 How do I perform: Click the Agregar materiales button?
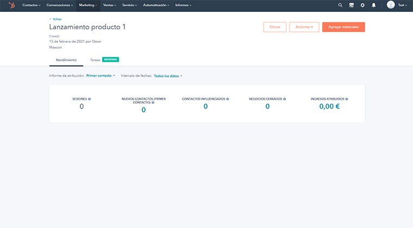[x=343, y=27]
